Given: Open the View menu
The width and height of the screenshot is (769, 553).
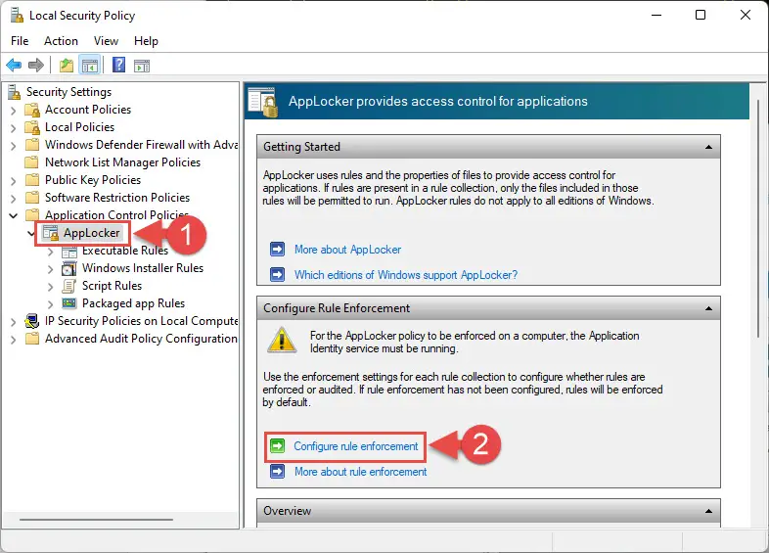Looking at the screenshot, I should 106,41.
